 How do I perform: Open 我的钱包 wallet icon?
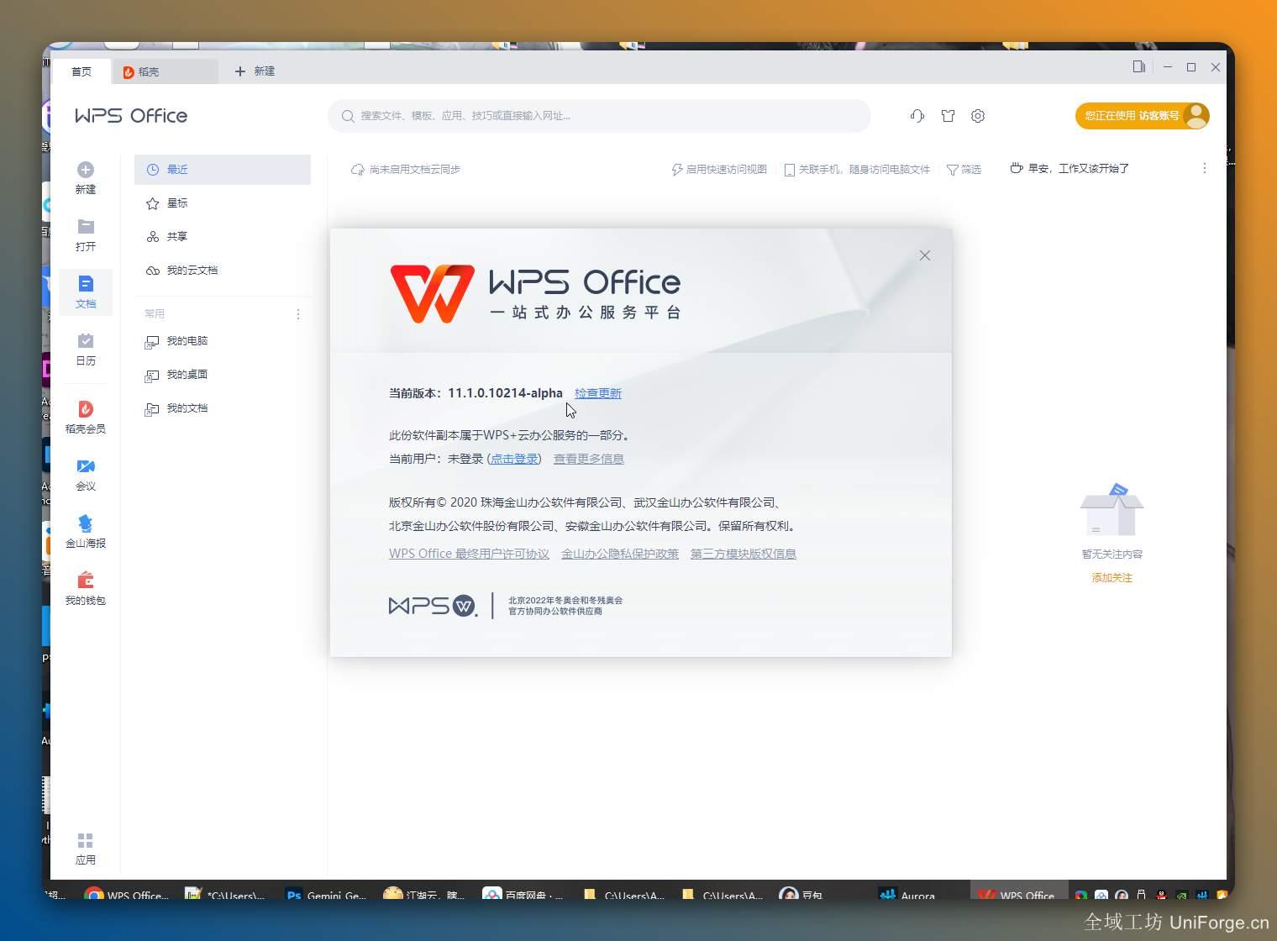[x=86, y=581]
